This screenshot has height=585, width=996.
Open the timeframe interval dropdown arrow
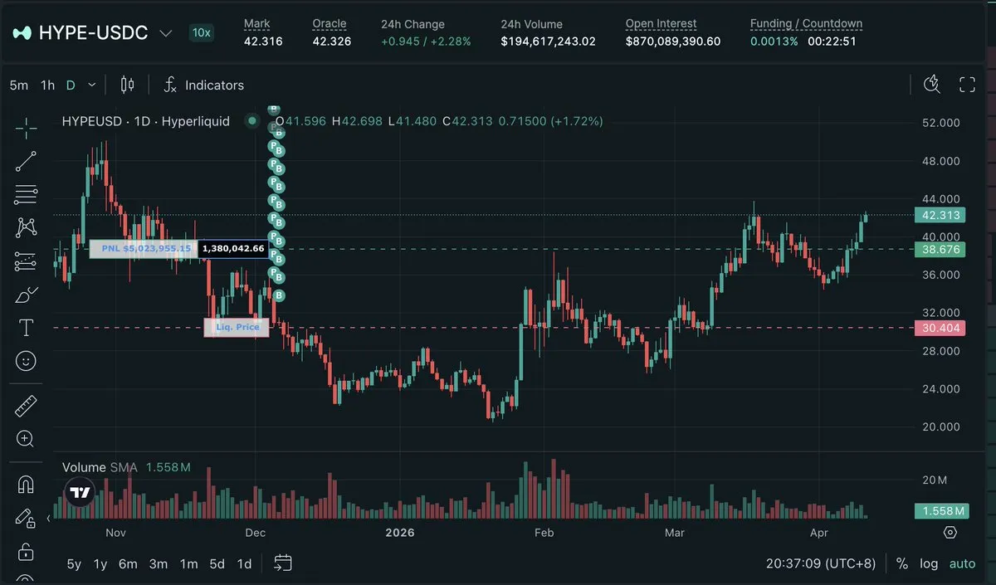(x=91, y=85)
